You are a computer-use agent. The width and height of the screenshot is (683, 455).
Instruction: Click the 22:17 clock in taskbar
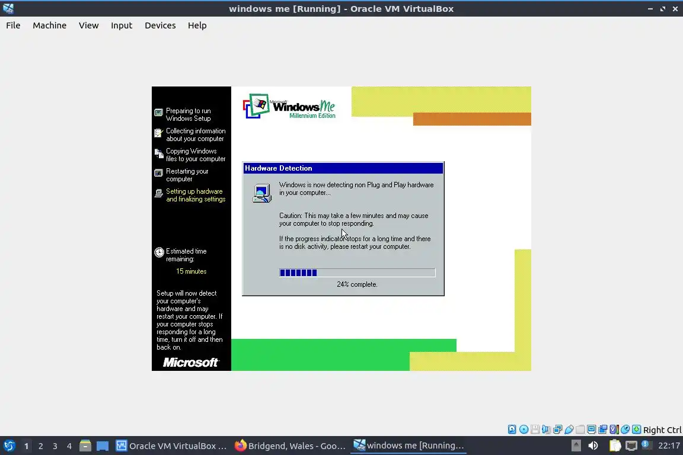(x=669, y=446)
